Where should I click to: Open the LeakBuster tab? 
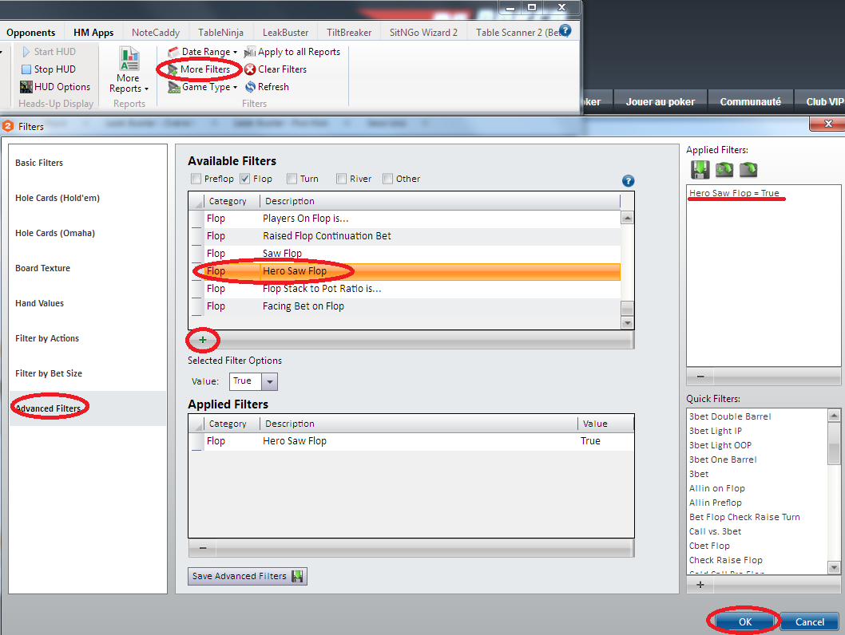(286, 32)
